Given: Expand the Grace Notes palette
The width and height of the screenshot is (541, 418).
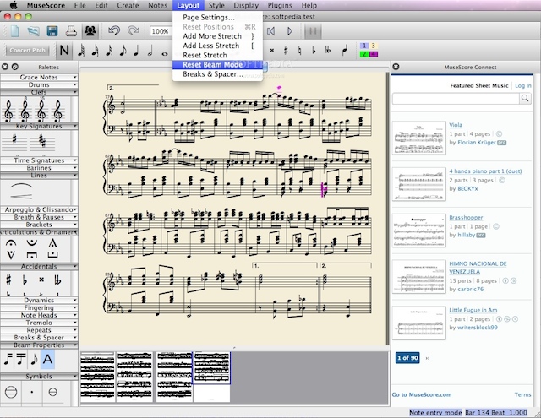Looking at the screenshot, I should pos(39,77).
